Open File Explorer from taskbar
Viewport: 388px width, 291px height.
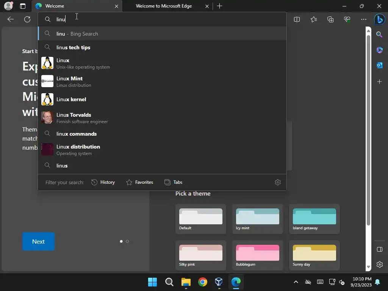pyautogui.click(x=186, y=282)
